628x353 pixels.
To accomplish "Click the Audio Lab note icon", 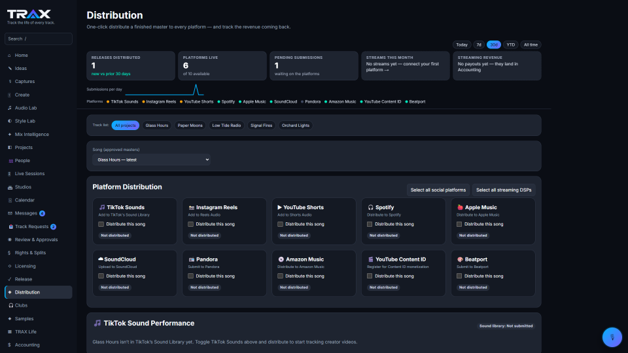I will pyautogui.click(x=10, y=108).
